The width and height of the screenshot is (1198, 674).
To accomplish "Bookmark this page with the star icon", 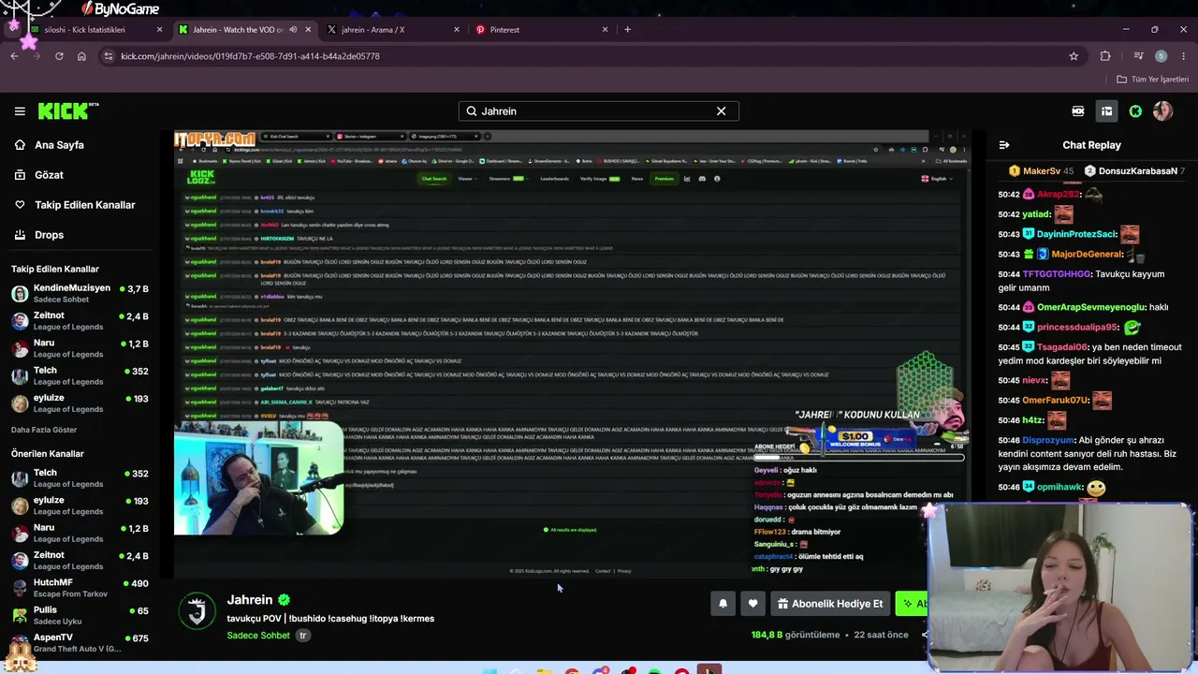I will click(1074, 56).
